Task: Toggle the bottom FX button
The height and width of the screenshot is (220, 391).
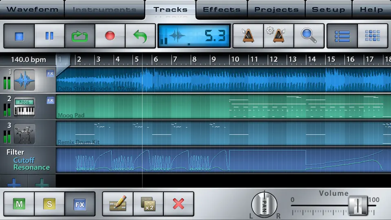Action: tap(80, 204)
